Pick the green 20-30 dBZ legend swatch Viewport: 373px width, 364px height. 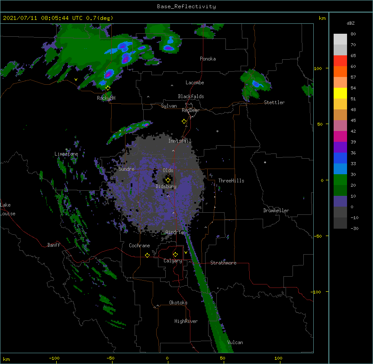click(x=340, y=180)
